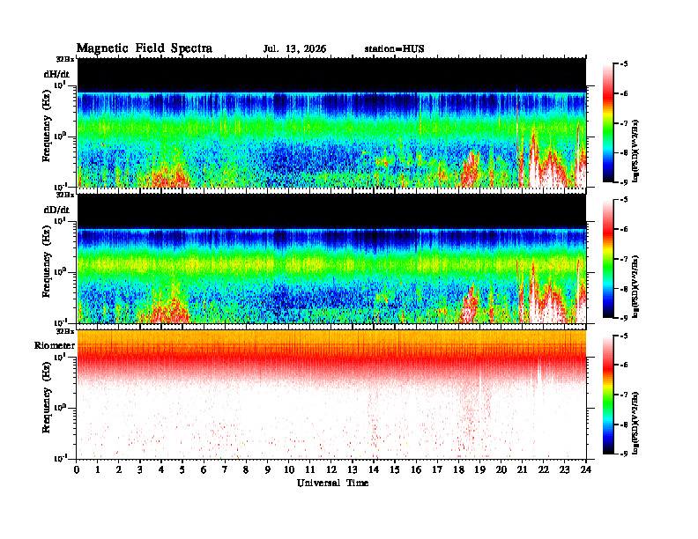Click the 'Universal Time' axis title
The image size is (698, 539).
click(332, 483)
